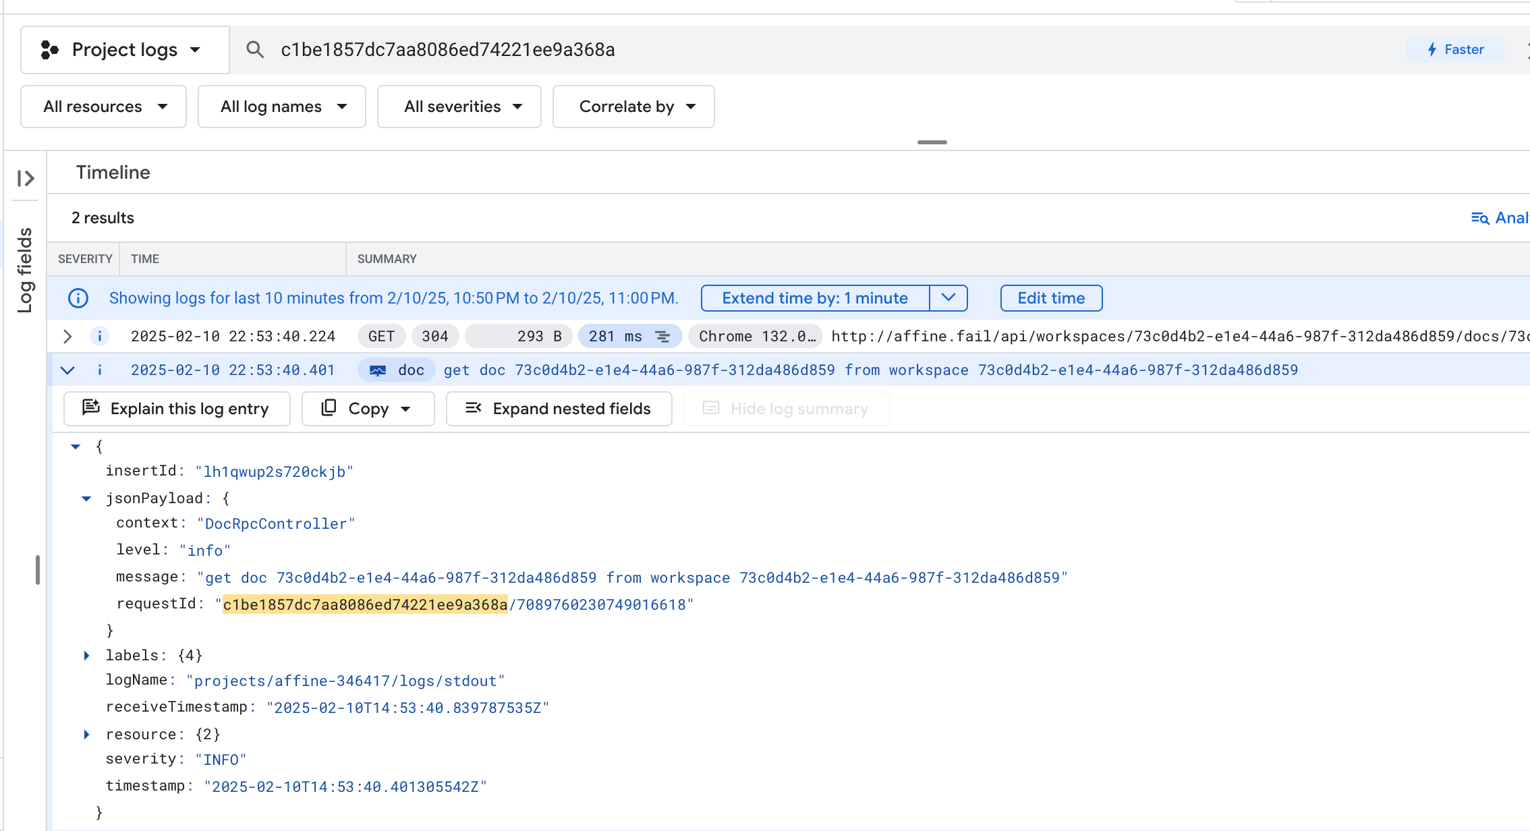Open the All severities dropdown
Image resolution: width=1530 pixels, height=831 pixels.
click(459, 107)
